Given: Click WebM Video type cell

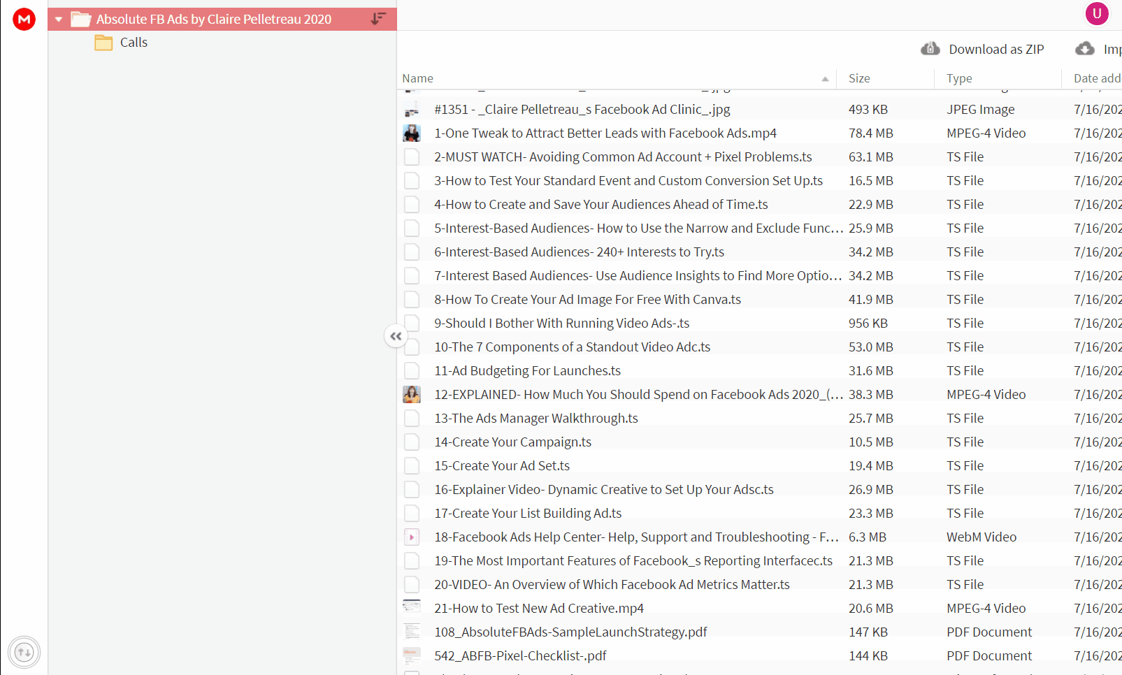Looking at the screenshot, I should [x=981, y=537].
